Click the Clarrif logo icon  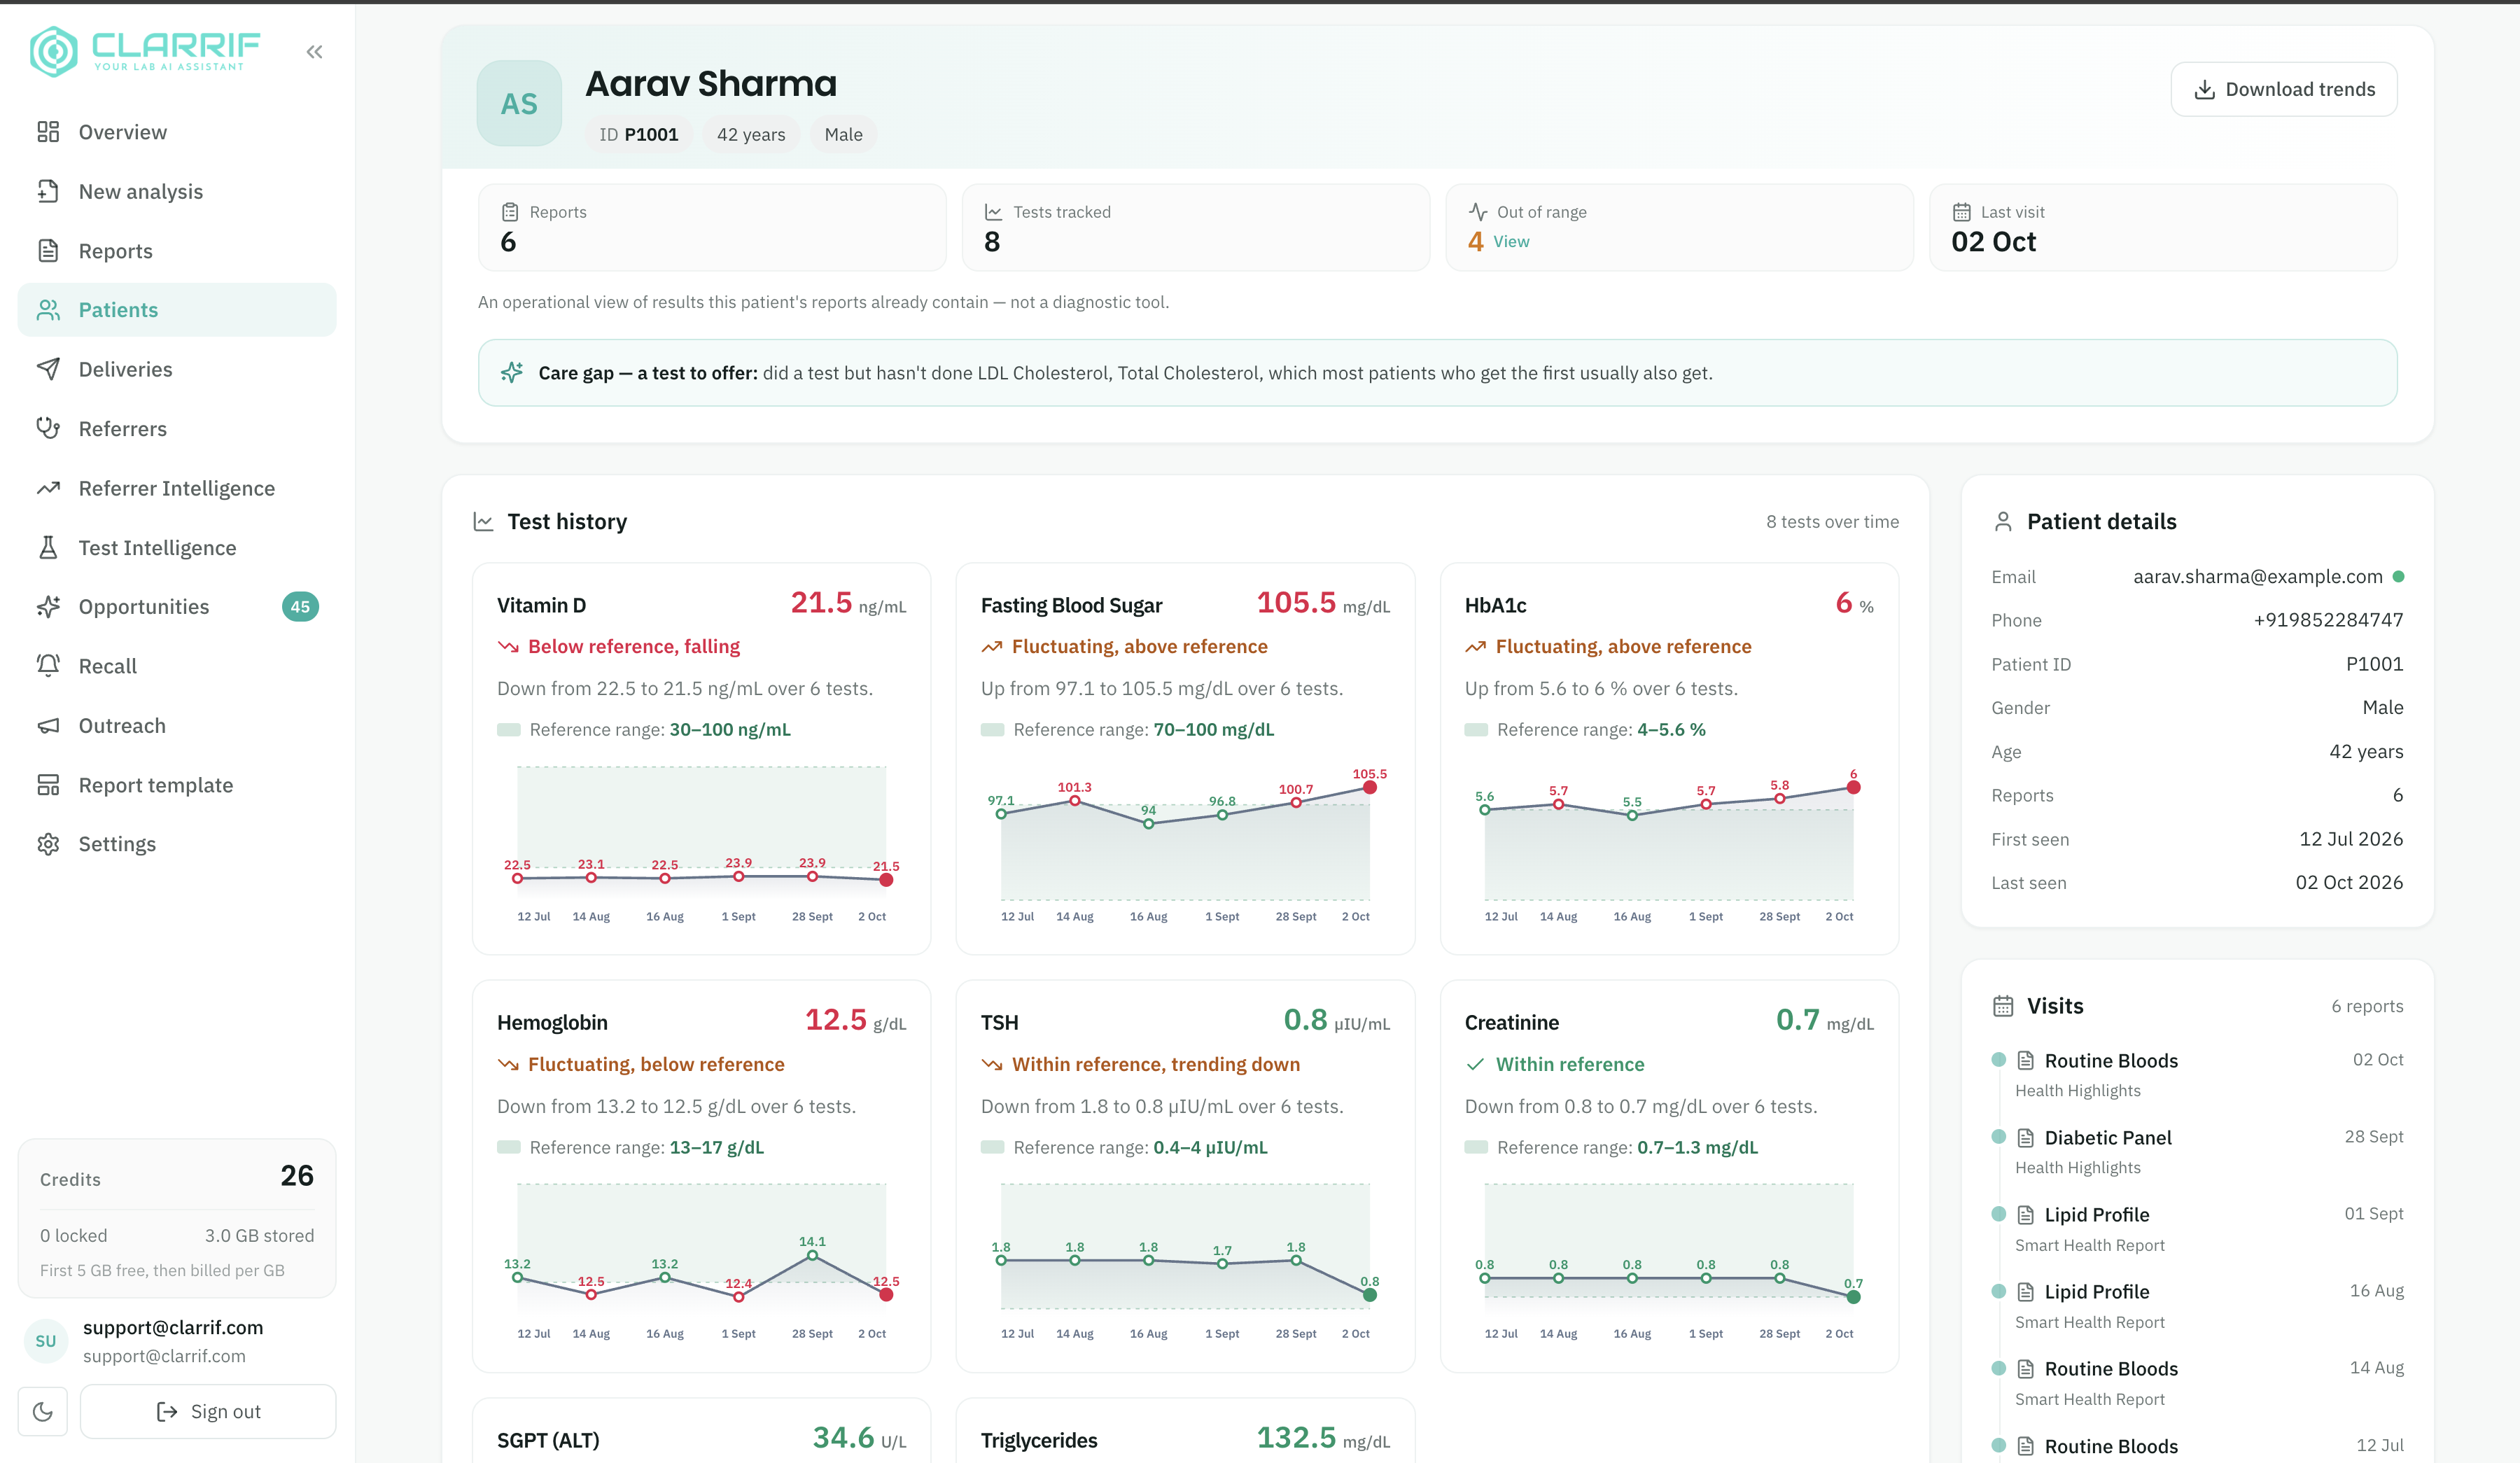[53, 51]
